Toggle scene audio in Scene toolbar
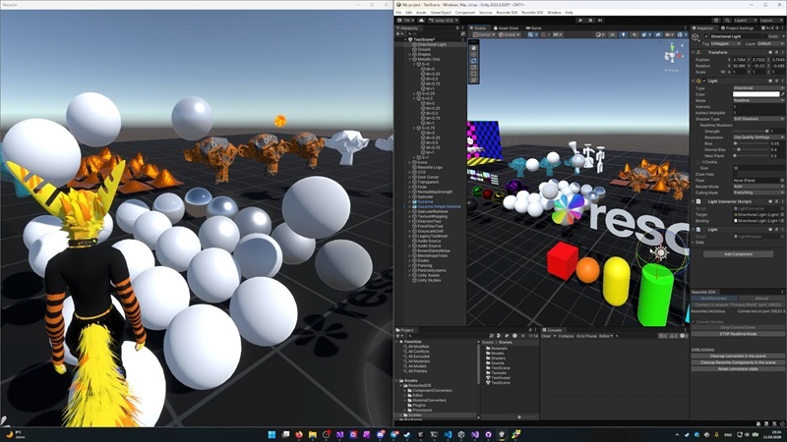The width and height of the screenshot is (787, 442). pyautogui.click(x=635, y=35)
